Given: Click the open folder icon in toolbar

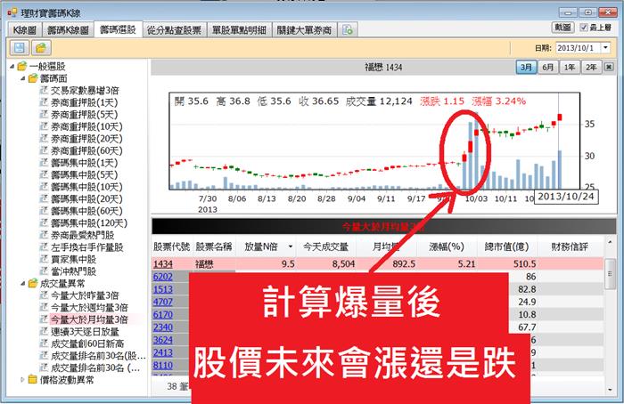Looking at the screenshot, I should click(41, 48).
